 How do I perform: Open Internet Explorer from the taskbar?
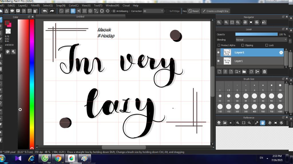[x=31, y=158]
